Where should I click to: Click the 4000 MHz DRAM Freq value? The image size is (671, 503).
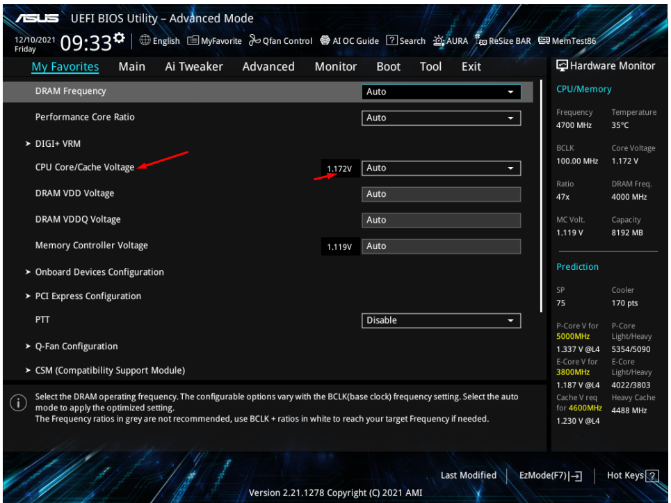coord(629,197)
